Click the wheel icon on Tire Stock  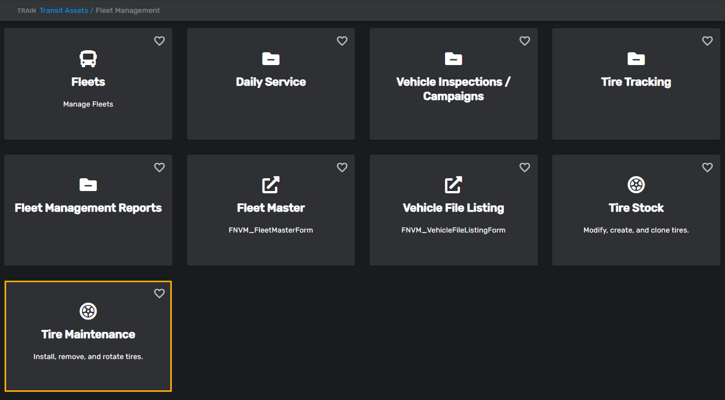click(x=636, y=185)
